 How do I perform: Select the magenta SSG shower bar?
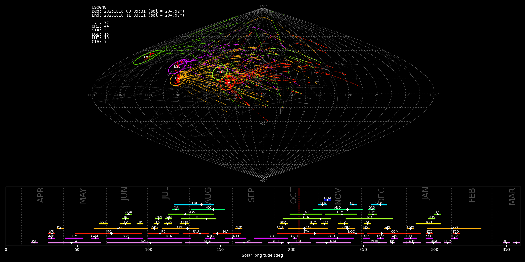pos(125,238)
